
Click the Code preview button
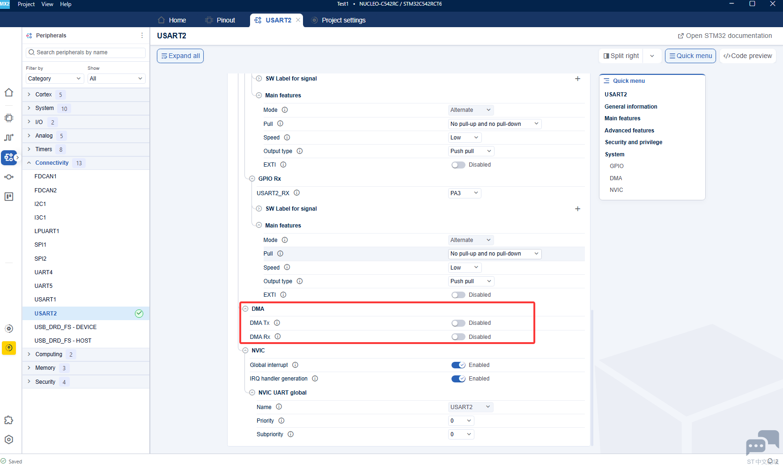[747, 56]
